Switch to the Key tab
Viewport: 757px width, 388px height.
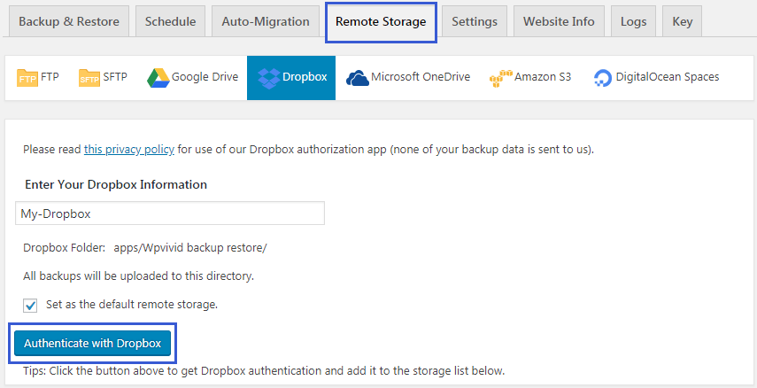point(682,22)
